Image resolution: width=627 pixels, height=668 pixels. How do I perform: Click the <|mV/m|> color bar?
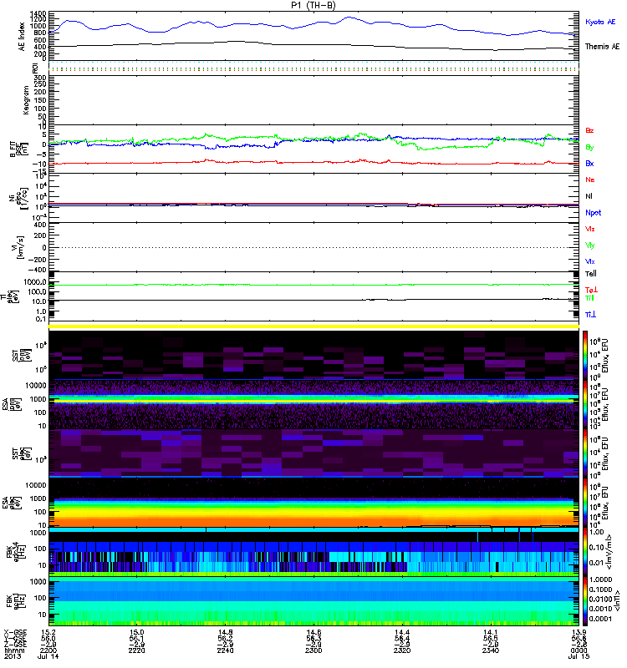585,552
